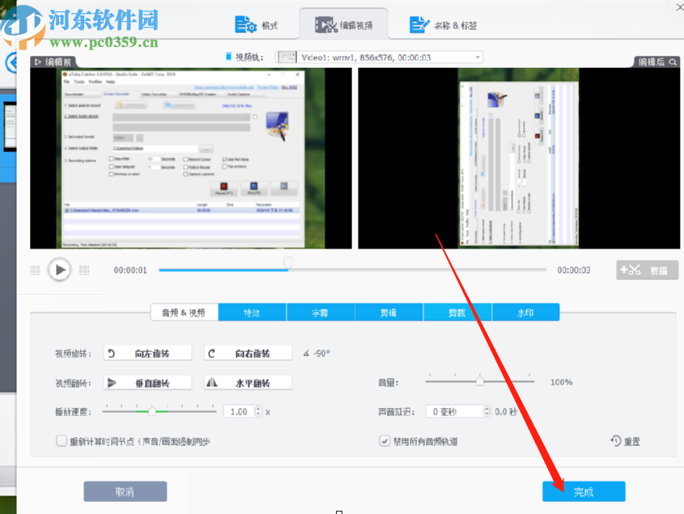The image size is (684, 514).
Task: Click the audio delay stepper arrows
Action: [486, 411]
